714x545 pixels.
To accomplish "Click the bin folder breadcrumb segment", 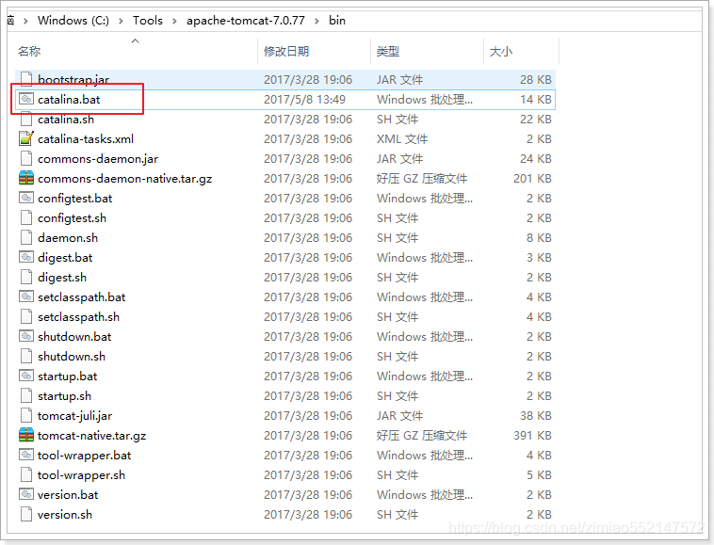I will (337, 21).
